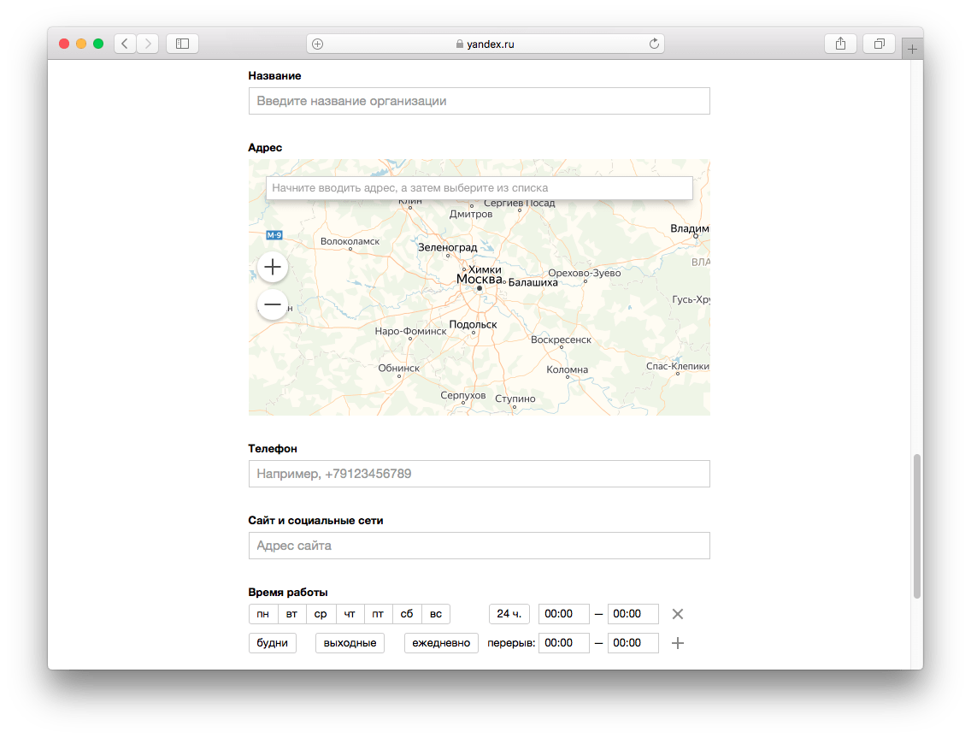Reload the yandex.ru page
The width and height of the screenshot is (971, 738).
tap(655, 44)
